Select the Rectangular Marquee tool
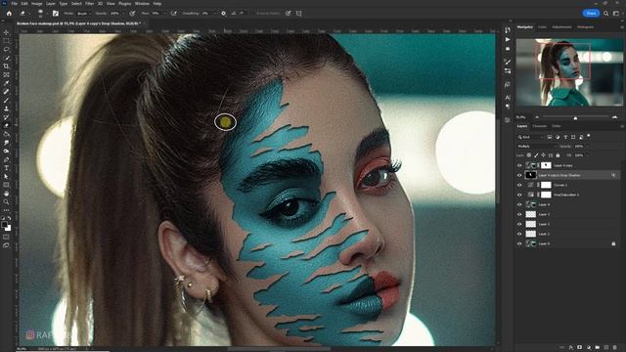The image size is (626, 352). (x=6, y=41)
